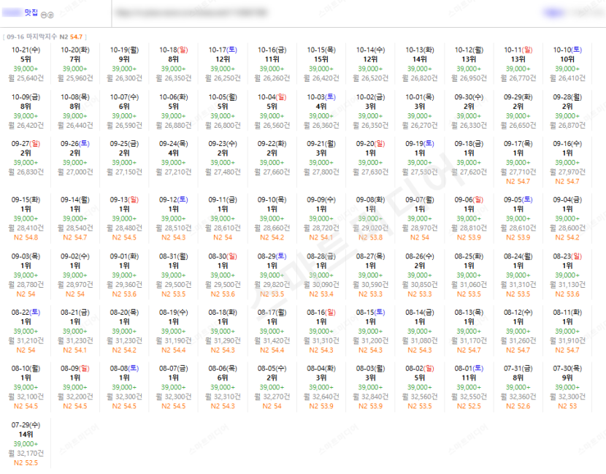606x474 pixels.
Task: Select the 10-18(일) date label
Action: pos(174,50)
